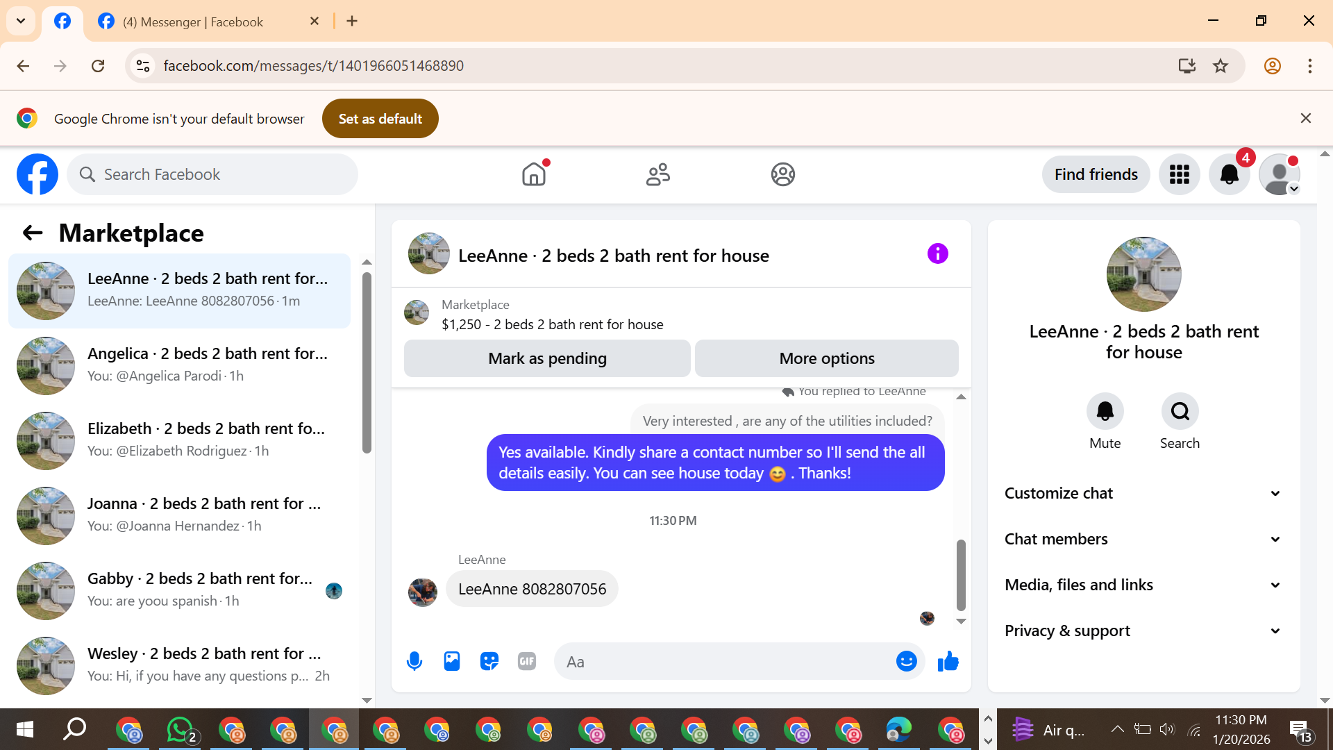Open the Angelica conversation
Image resolution: width=1333 pixels, height=750 pixels.
179,365
